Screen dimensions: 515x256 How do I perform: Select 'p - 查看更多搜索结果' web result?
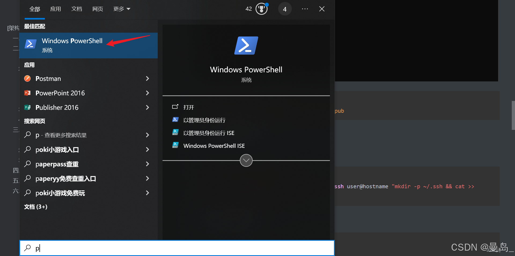(x=61, y=135)
